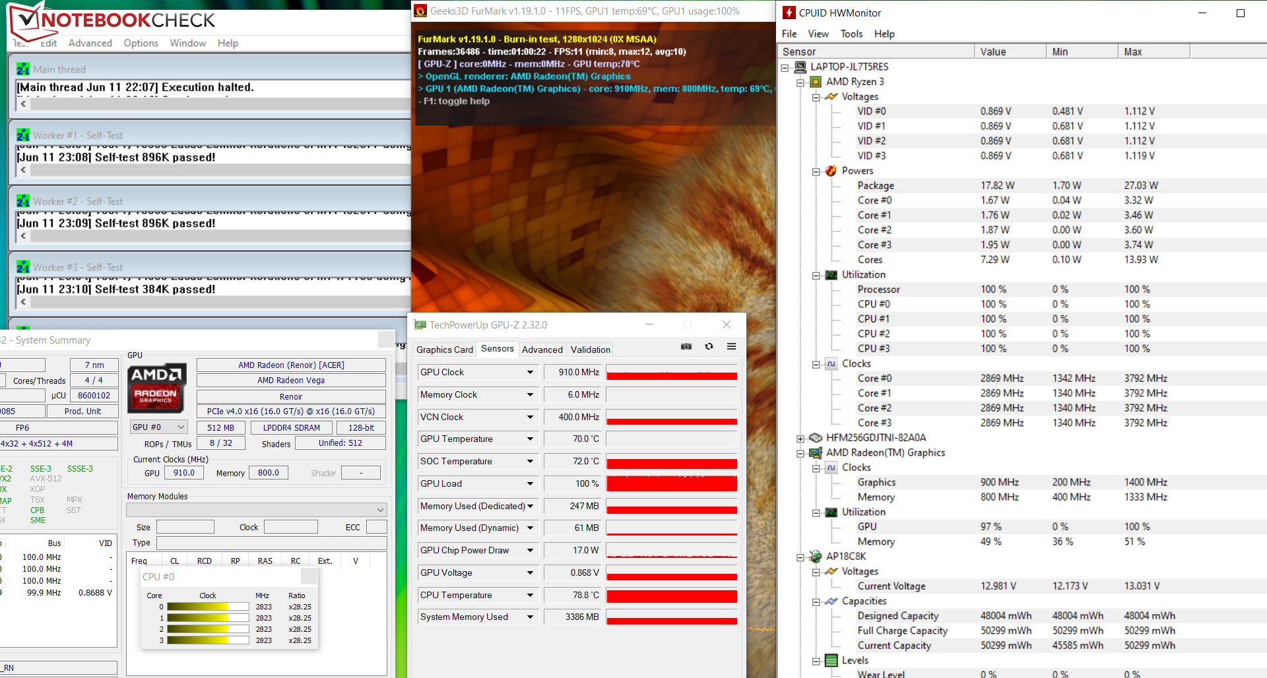Click the Sensor column header in HWMonitor
The width and height of the screenshot is (1267, 678).
[x=876, y=51]
